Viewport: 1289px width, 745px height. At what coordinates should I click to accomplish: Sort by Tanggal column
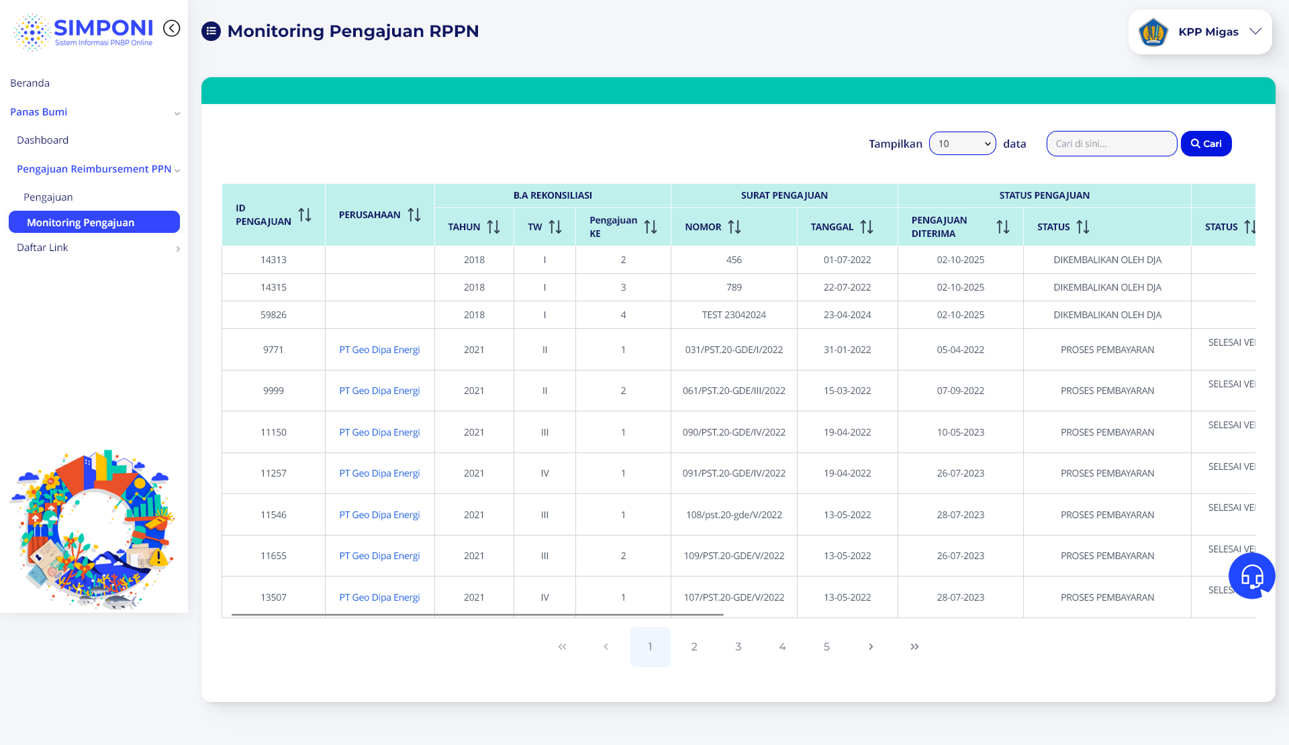[867, 227]
